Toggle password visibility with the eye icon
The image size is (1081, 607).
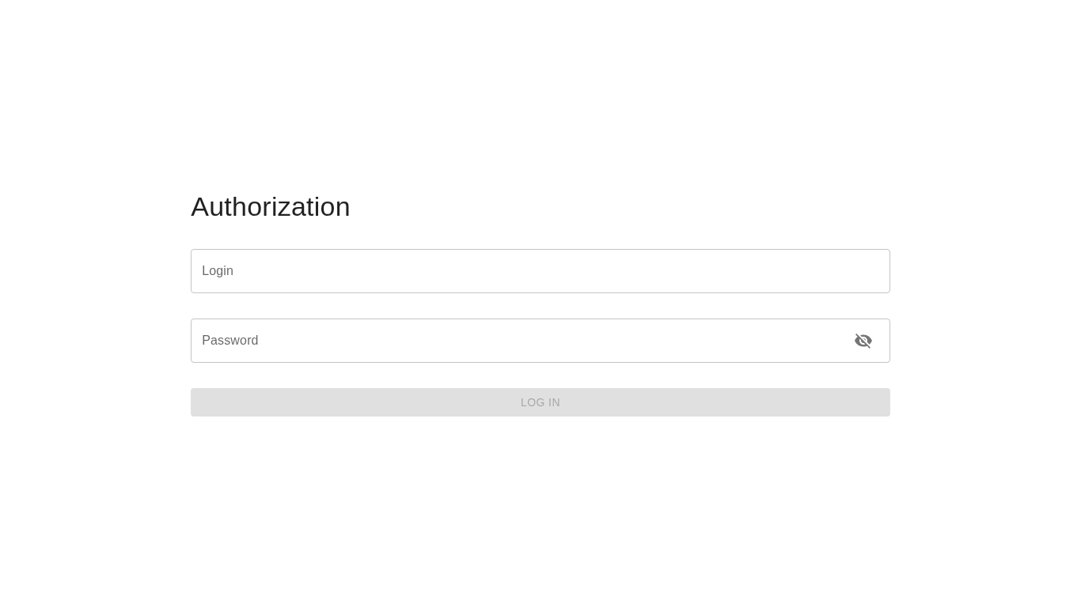(863, 341)
